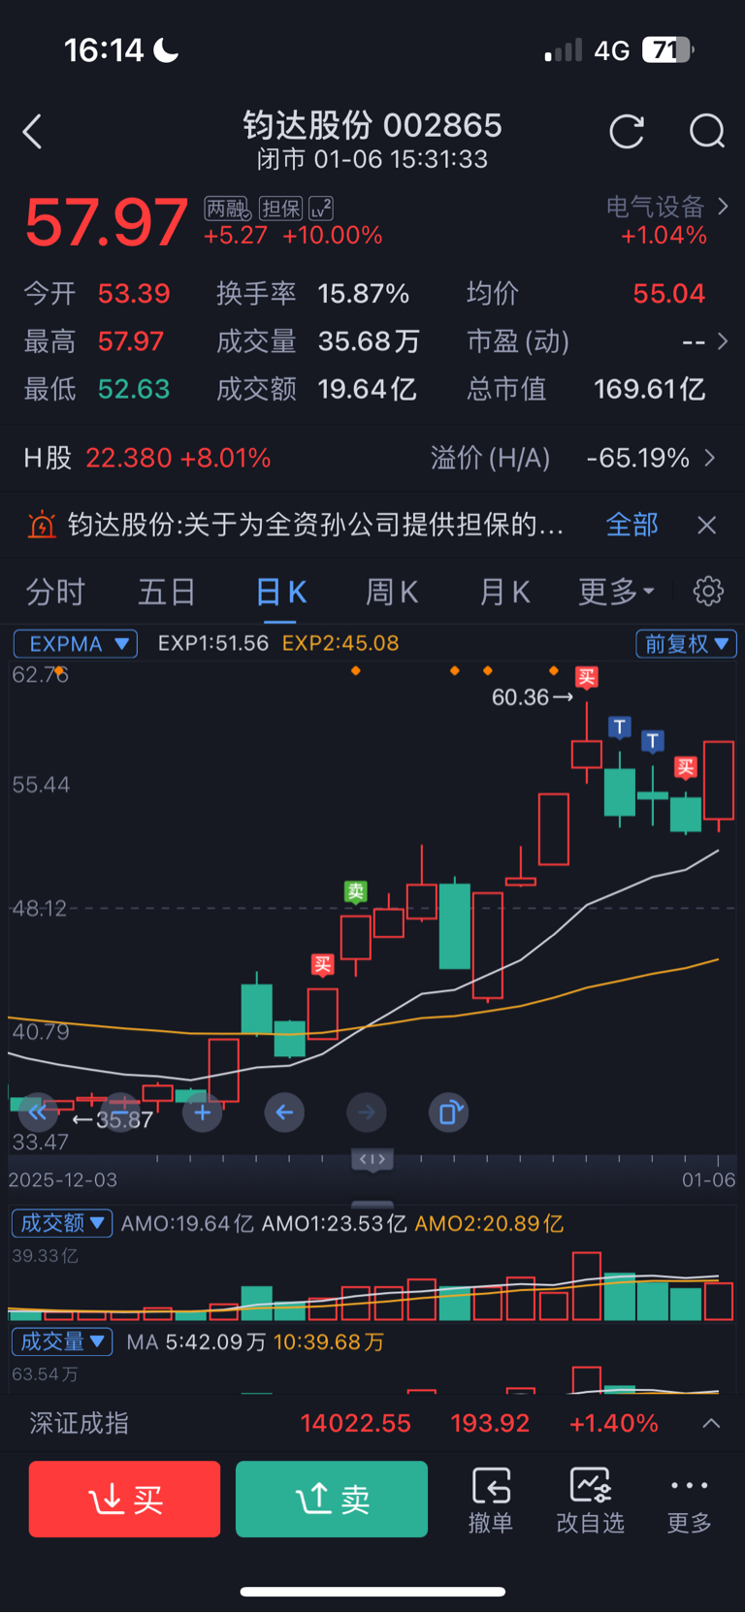Tap the current price 57.97
The width and height of the screenshot is (745, 1613).
point(107,222)
